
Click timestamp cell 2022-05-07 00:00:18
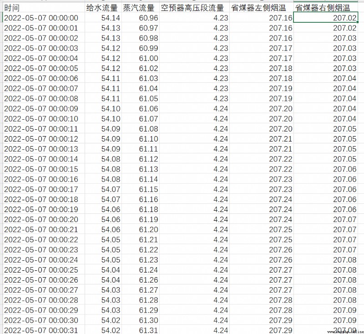point(44,199)
